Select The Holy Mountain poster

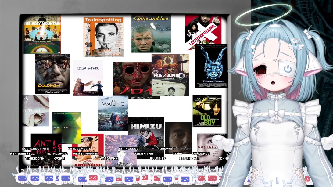tap(42, 34)
